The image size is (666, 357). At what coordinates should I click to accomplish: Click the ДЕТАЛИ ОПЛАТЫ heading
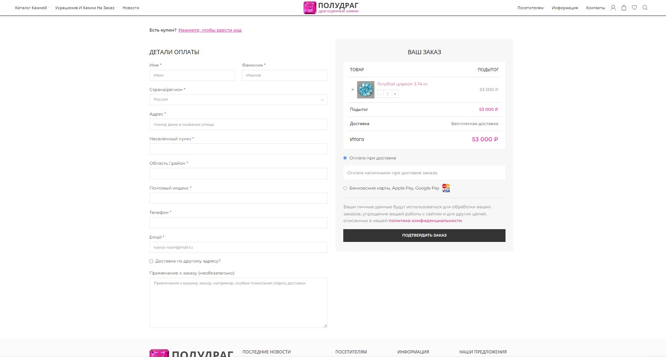(x=174, y=52)
